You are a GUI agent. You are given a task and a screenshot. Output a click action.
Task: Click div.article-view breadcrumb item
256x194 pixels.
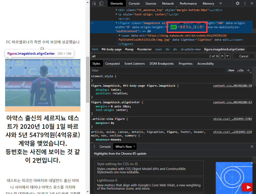click(x=190, y=49)
